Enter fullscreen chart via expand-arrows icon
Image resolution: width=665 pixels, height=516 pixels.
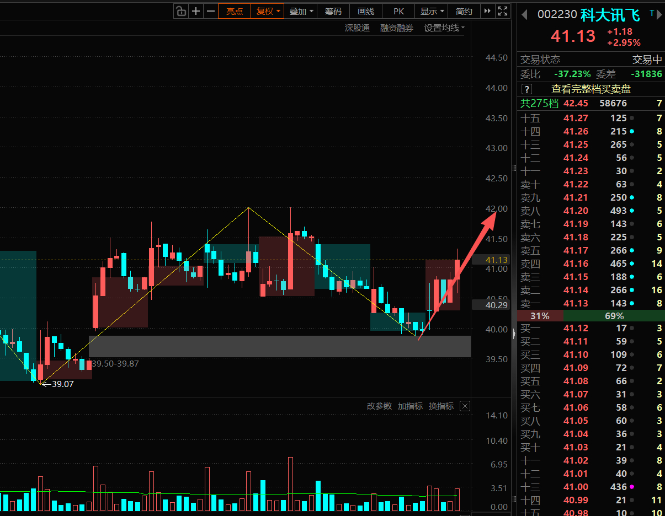click(502, 11)
